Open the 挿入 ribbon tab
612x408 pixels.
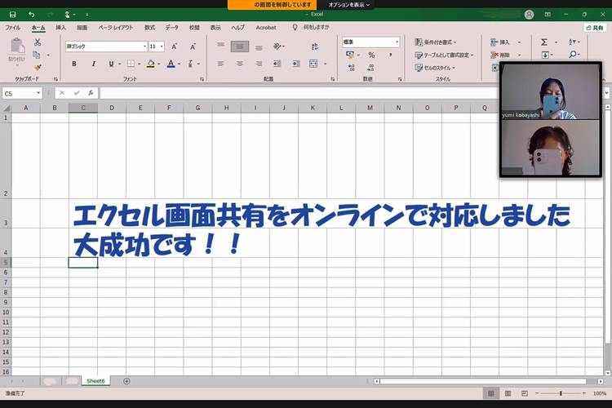(x=60, y=27)
